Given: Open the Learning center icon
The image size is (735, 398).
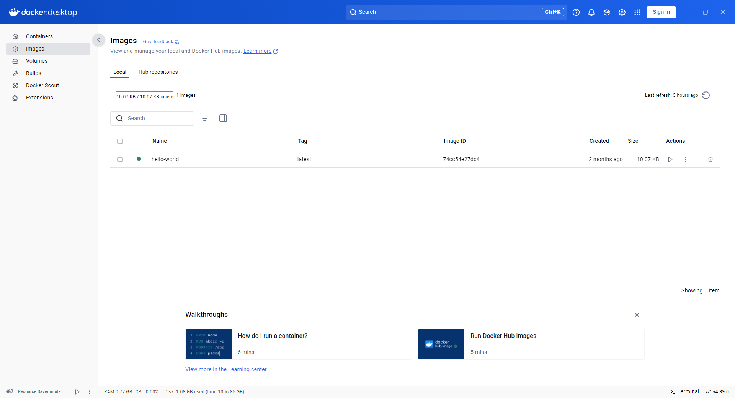Looking at the screenshot, I should coord(607,12).
